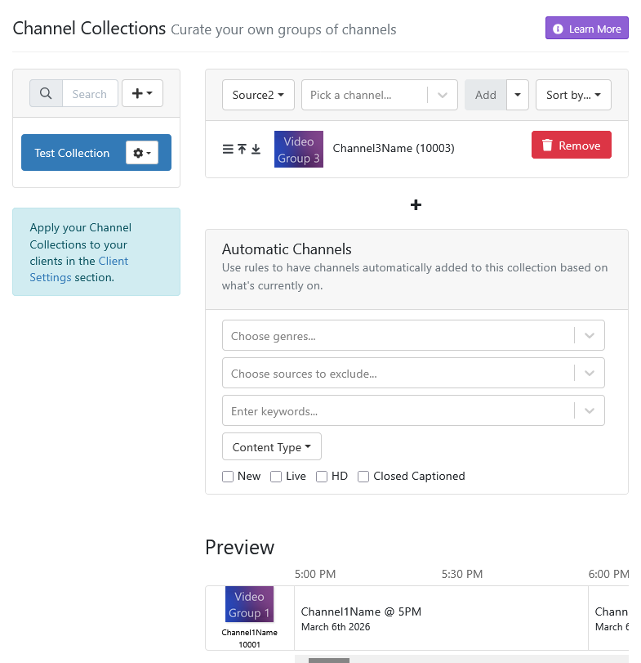This screenshot has width=641, height=663.
Task: Move Channel3Name to top of list
Action: tap(242, 149)
